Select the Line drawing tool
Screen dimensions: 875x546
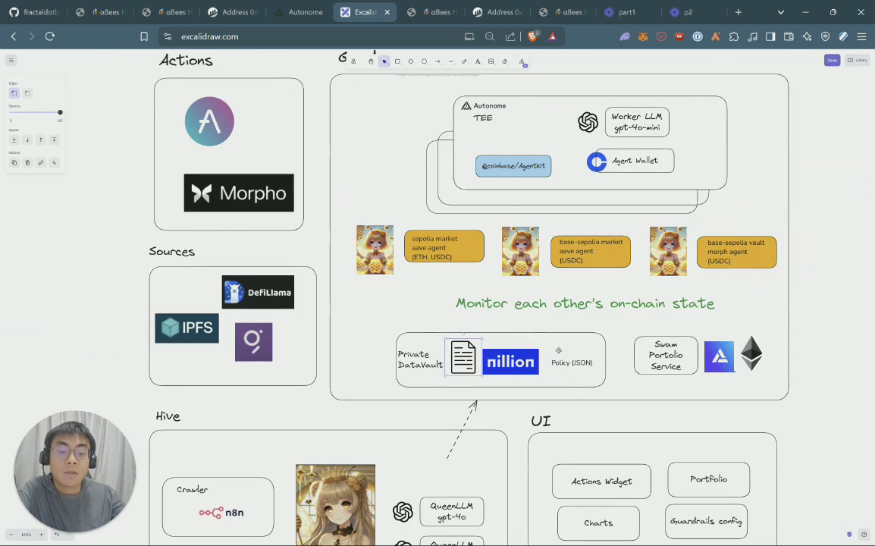[451, 61]
